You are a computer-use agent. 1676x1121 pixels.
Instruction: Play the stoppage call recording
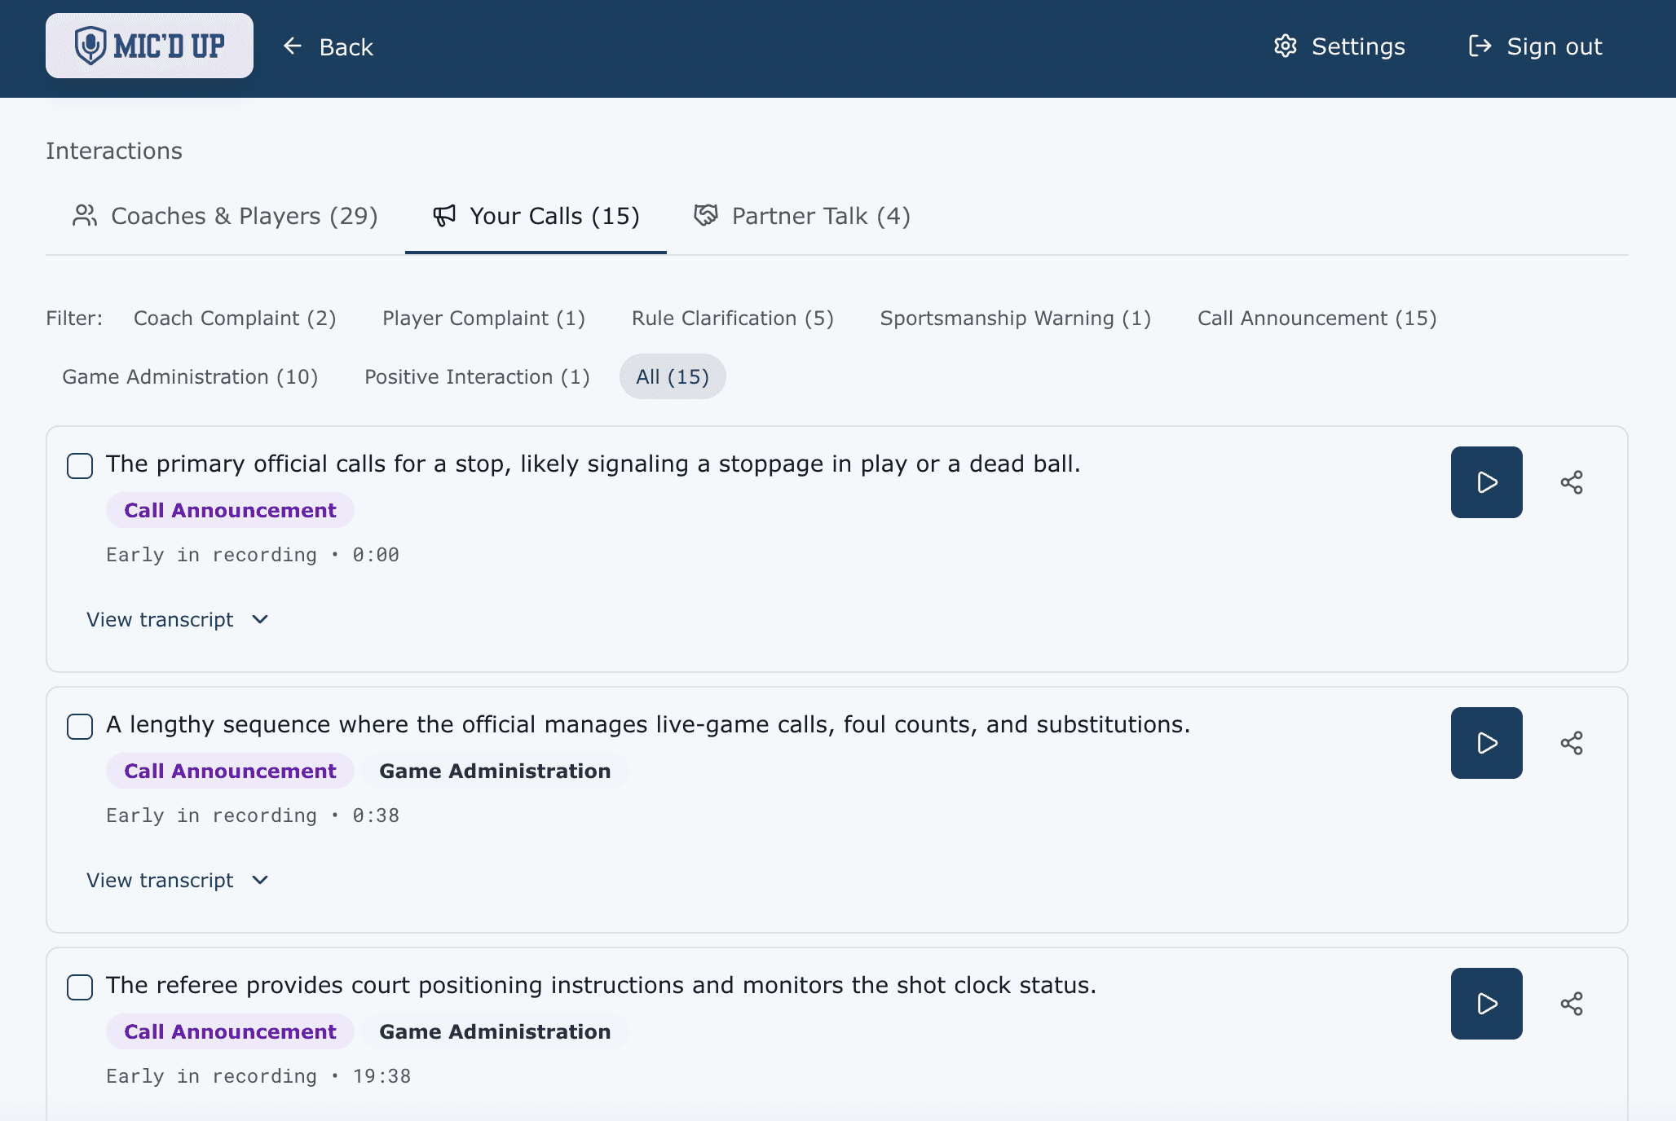click(x=1486, y=482)
